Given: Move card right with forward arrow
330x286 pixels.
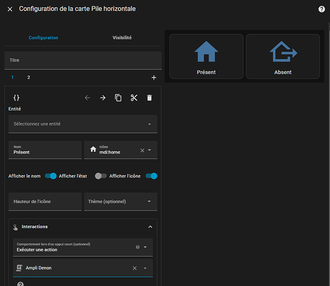Looking at the screenshot, I should [x=103, y=98].
